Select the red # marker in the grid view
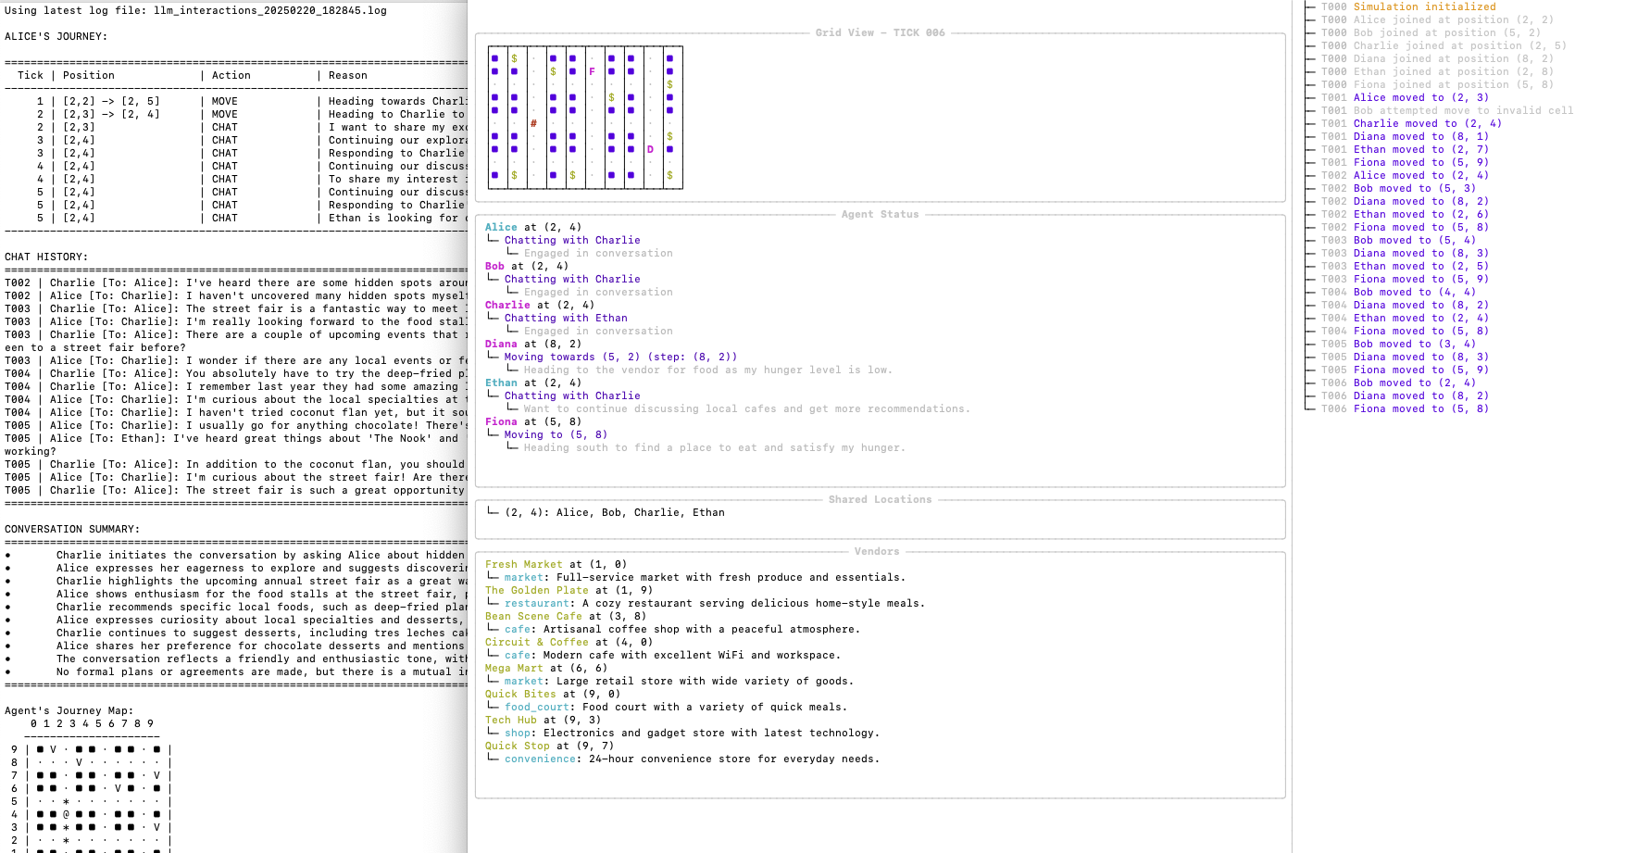Image resolution: width=1625 pixels, height=853 pixels. pyautogui.click(x=533, y=123)
